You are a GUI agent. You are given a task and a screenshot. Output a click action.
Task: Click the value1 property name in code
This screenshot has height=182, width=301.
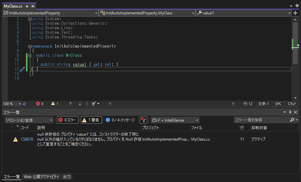[80, 65]
